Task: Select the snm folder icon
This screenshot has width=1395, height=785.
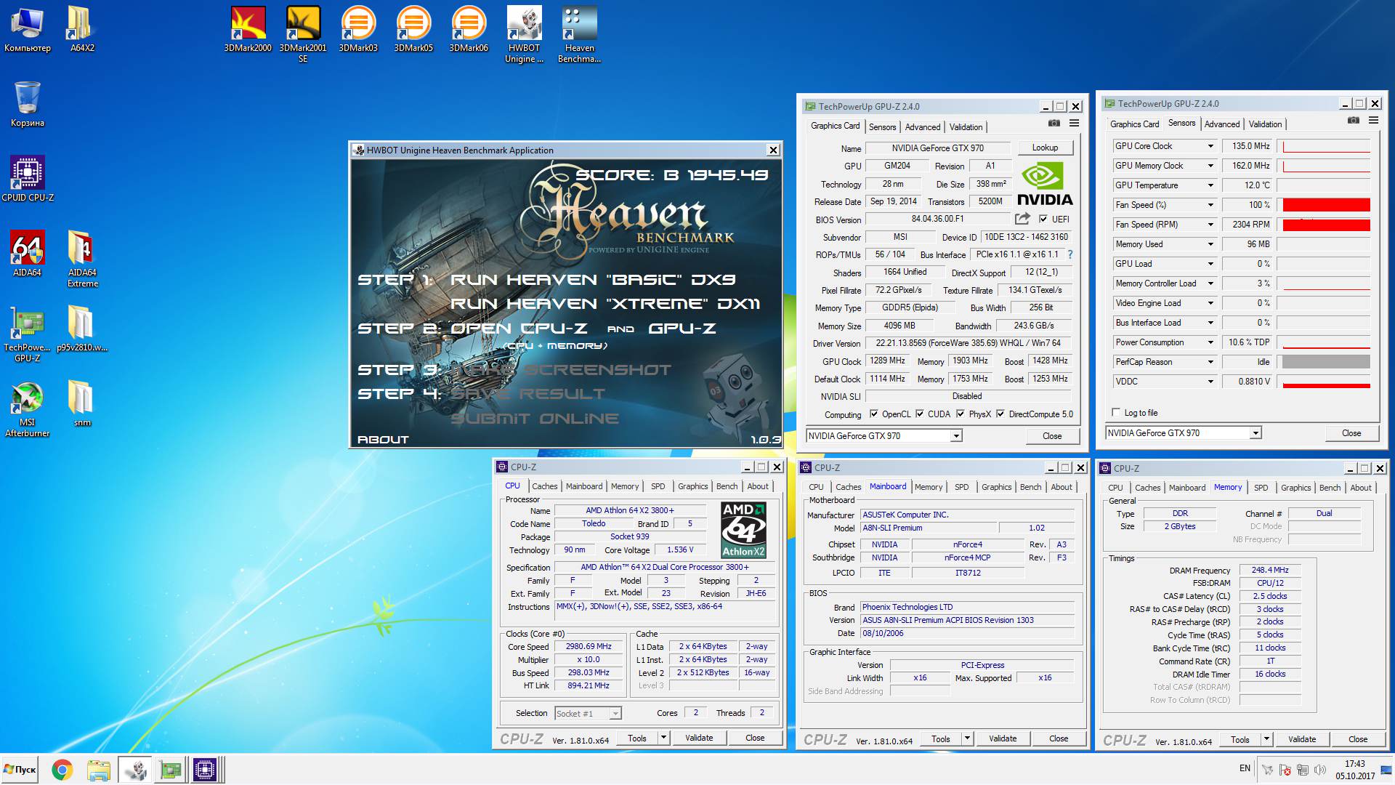Action: coord(82,403)
